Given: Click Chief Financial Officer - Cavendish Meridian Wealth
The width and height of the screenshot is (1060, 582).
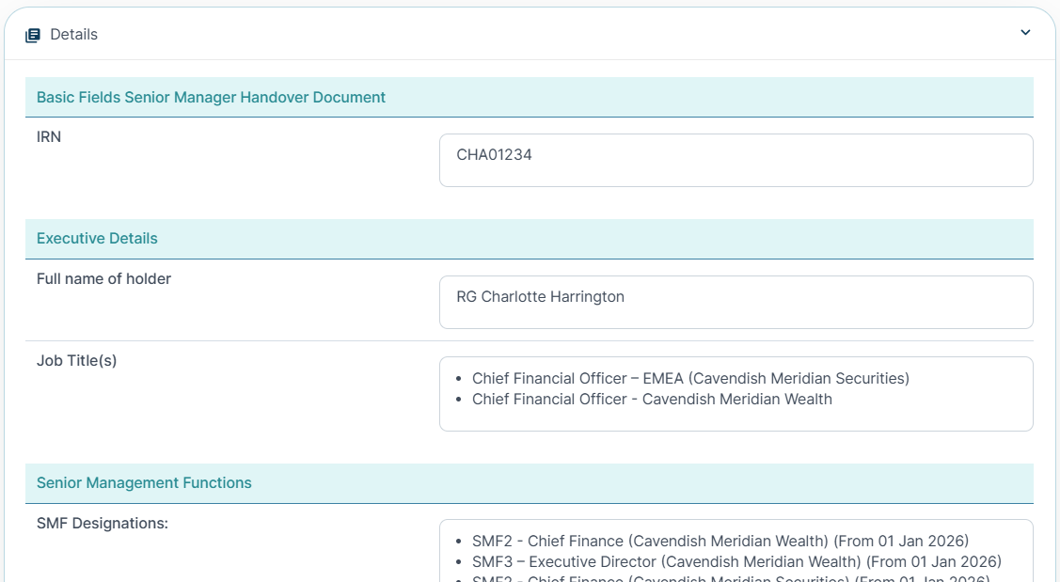Looking at the screenshot, I should 652,399.
